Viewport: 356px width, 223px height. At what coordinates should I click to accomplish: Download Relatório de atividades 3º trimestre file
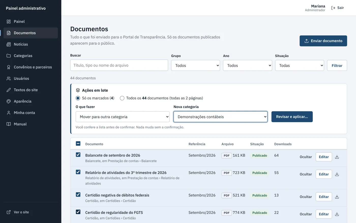click(337, 174)
